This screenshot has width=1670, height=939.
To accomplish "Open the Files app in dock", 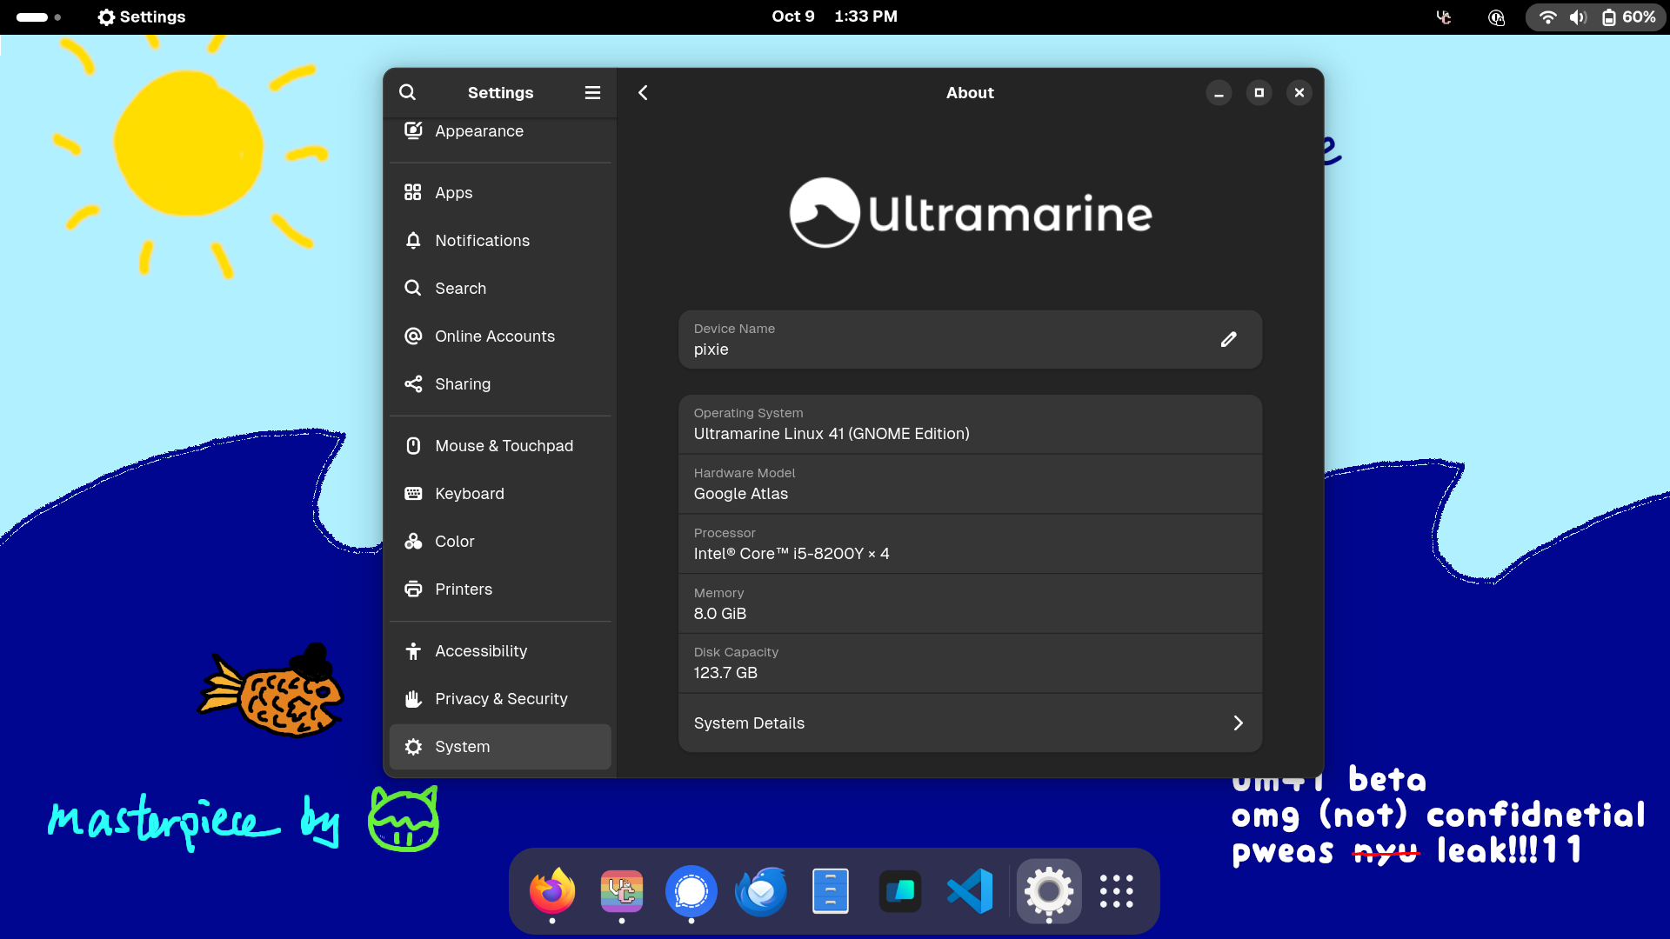I will 831,891.
